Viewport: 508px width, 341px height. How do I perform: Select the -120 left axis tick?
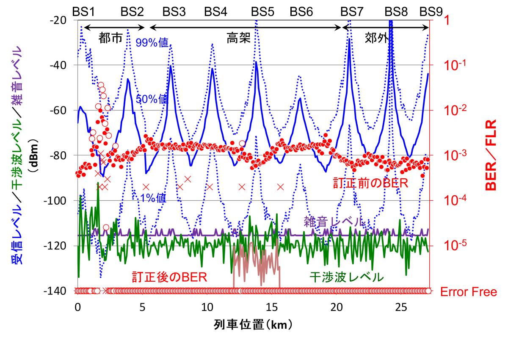pos(55,246)
